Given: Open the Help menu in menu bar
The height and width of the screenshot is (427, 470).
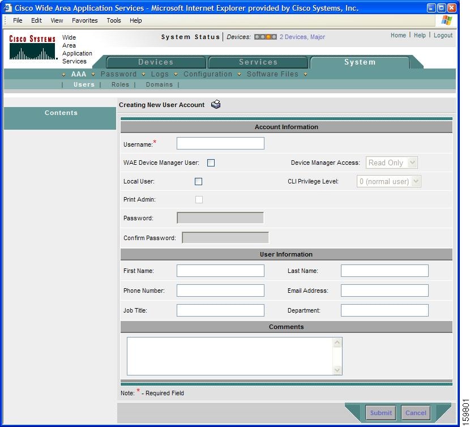Looking at the screenshot, I should (x=136, y=20).
